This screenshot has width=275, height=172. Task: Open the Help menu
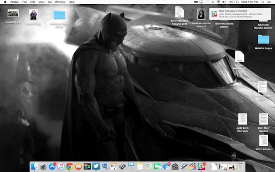pyautogui.click(x=71, y=2)
